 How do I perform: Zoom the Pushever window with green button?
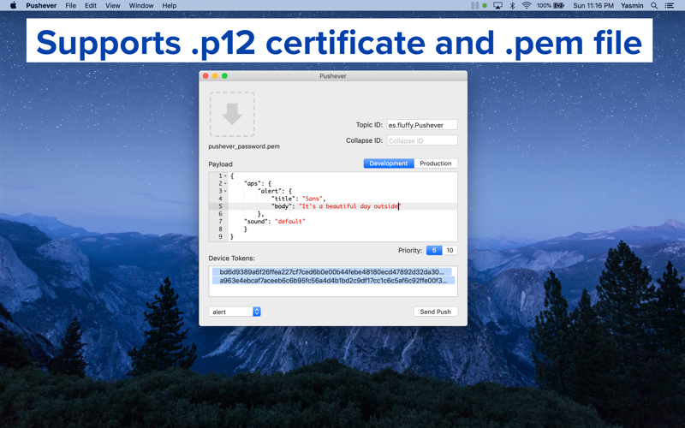[x=224, y=76]
